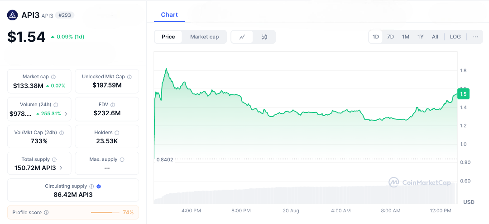Select the Market cap toggle

click(x=205, y=37)
